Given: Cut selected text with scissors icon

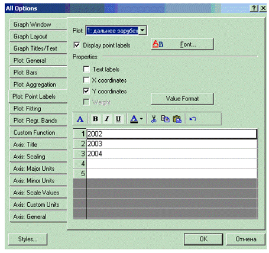Looking at the screenshot, I should tap(154, 119).
